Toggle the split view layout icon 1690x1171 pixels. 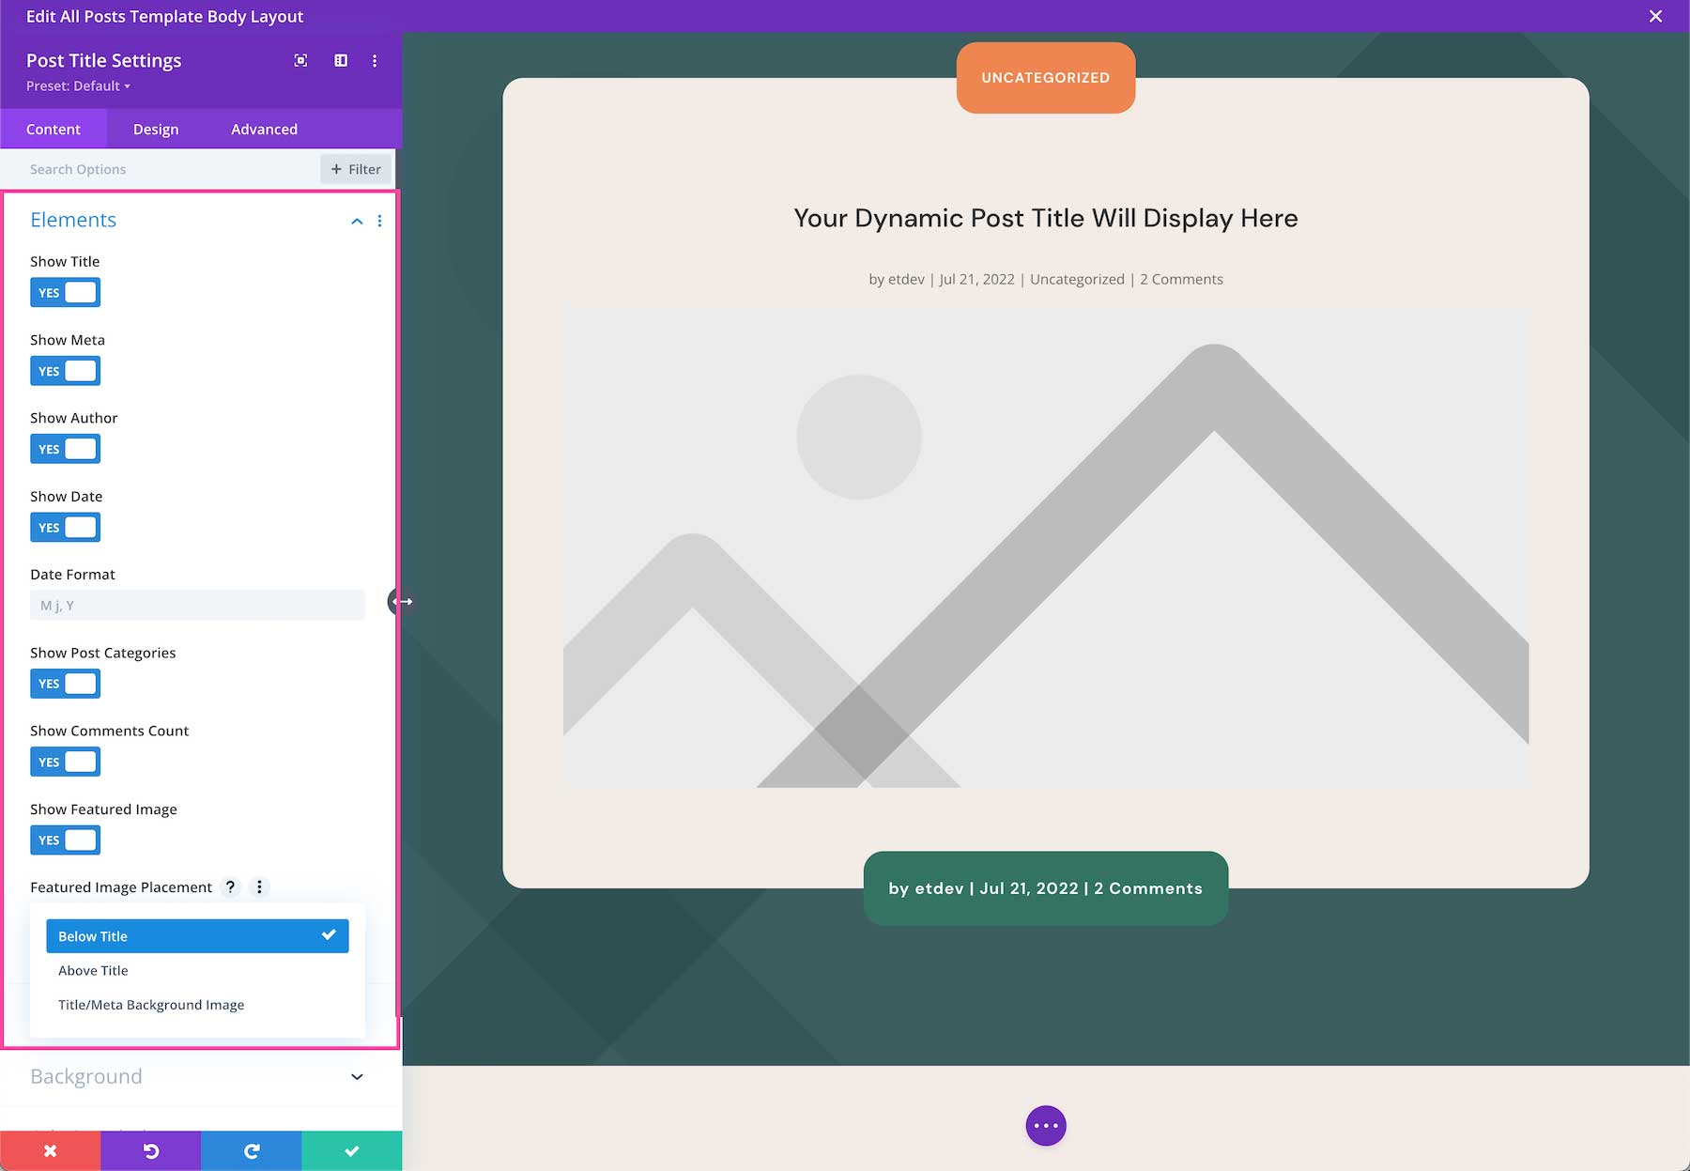[x=340, y=60]
